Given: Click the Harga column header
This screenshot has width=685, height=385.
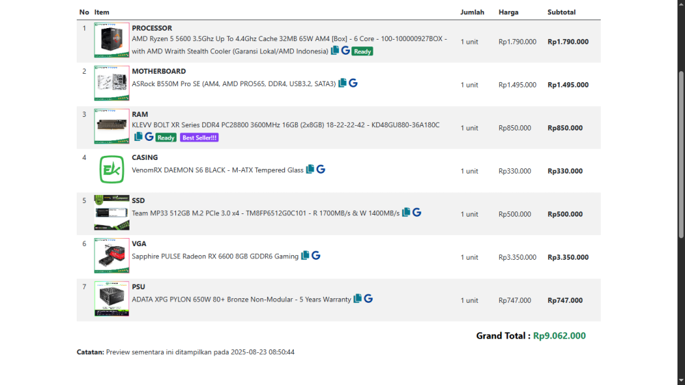Looking at the screenshot, I should [x=508, y=12].
